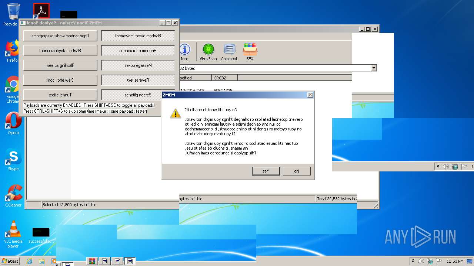Open WinRAR Info toolbar icon
474x266 pixels.
[x=184, y=52]
